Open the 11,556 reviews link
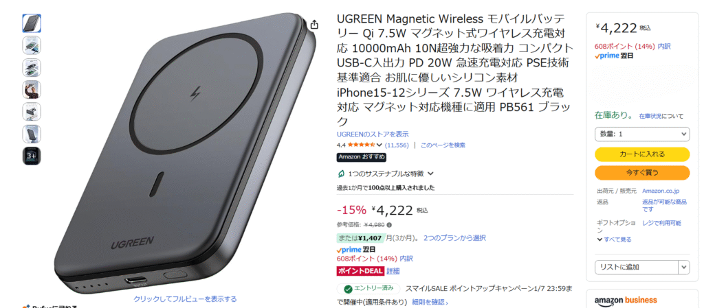 pyautogui.click(x=397, y=145)
